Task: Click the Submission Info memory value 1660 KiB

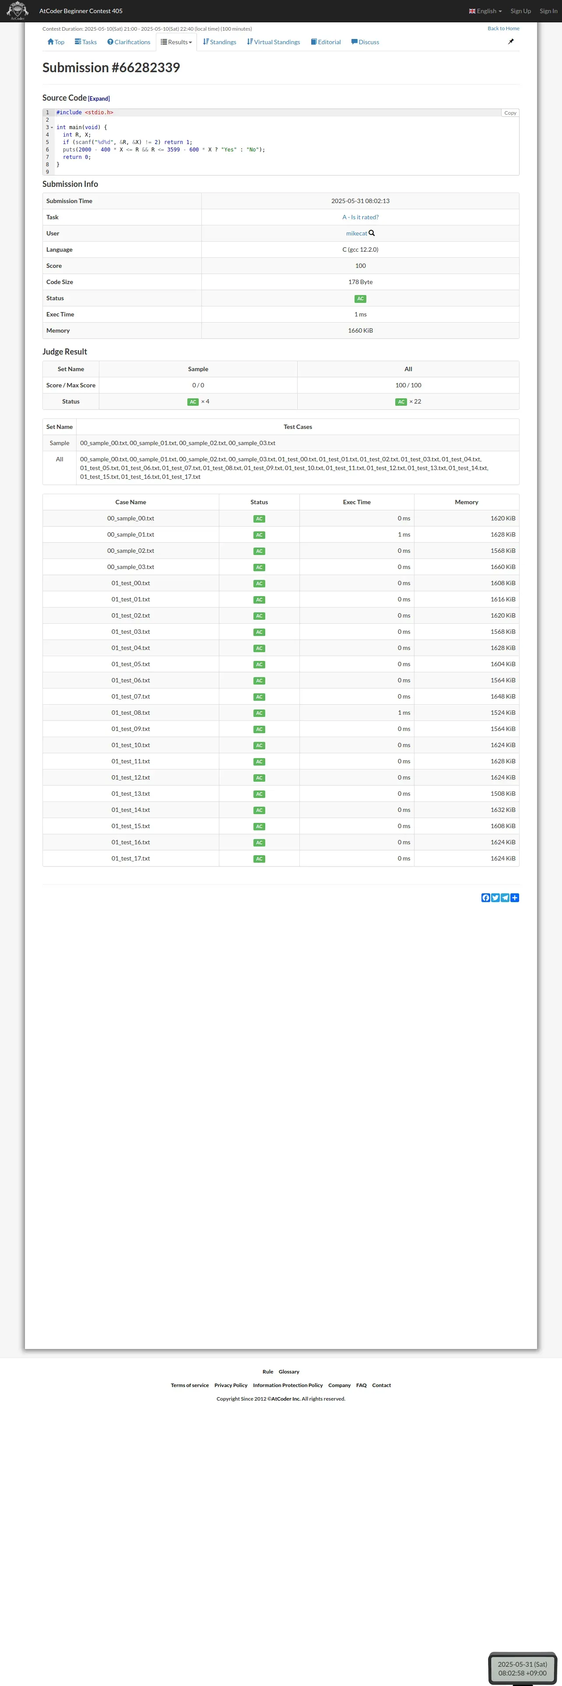Action: (361, 330)
